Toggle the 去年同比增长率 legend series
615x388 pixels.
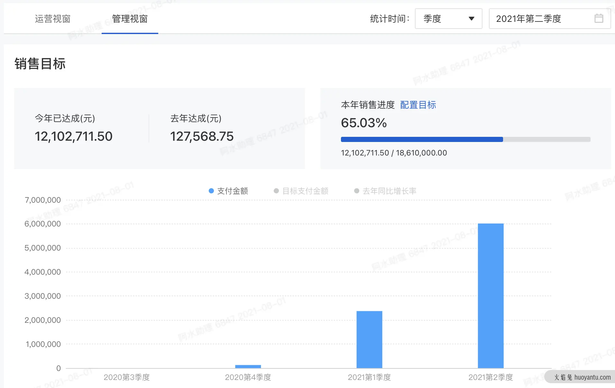coord(385,191)
